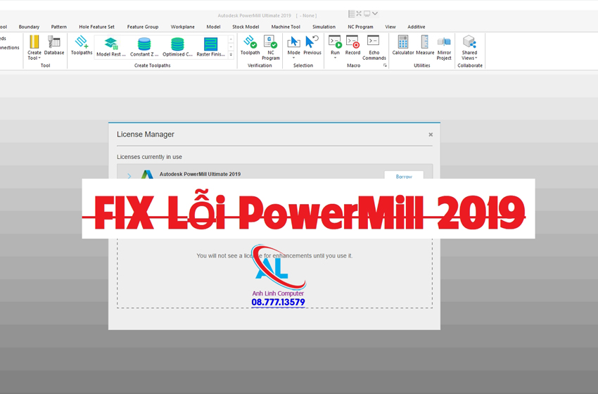
Task: Close the License Manager dialog
Action: pos(431,134)
